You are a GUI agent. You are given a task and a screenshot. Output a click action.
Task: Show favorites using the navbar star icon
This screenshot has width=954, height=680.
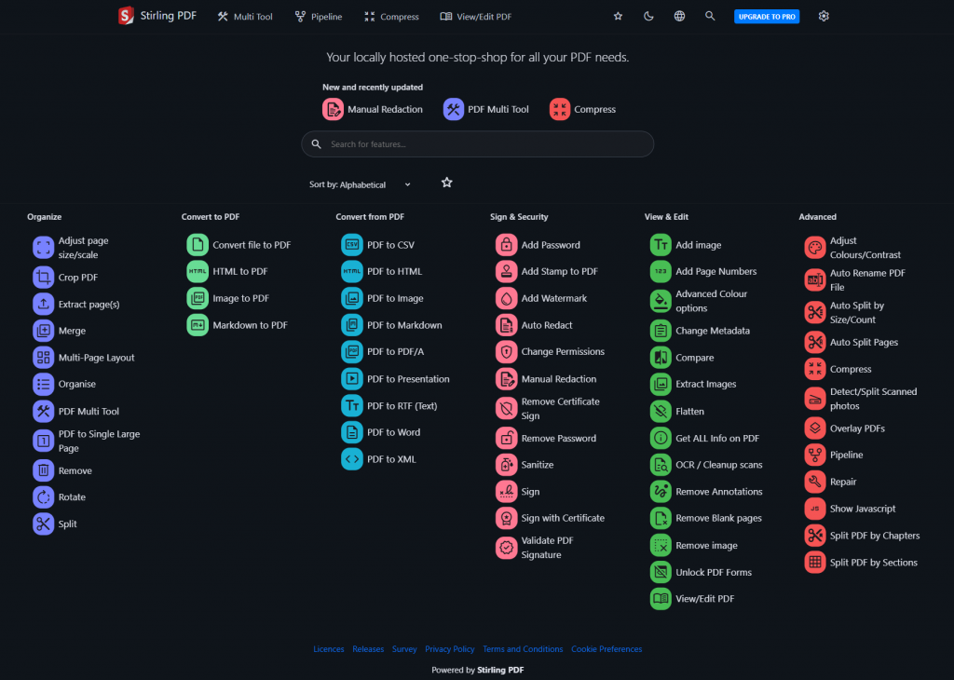click(x=619, y=17)
